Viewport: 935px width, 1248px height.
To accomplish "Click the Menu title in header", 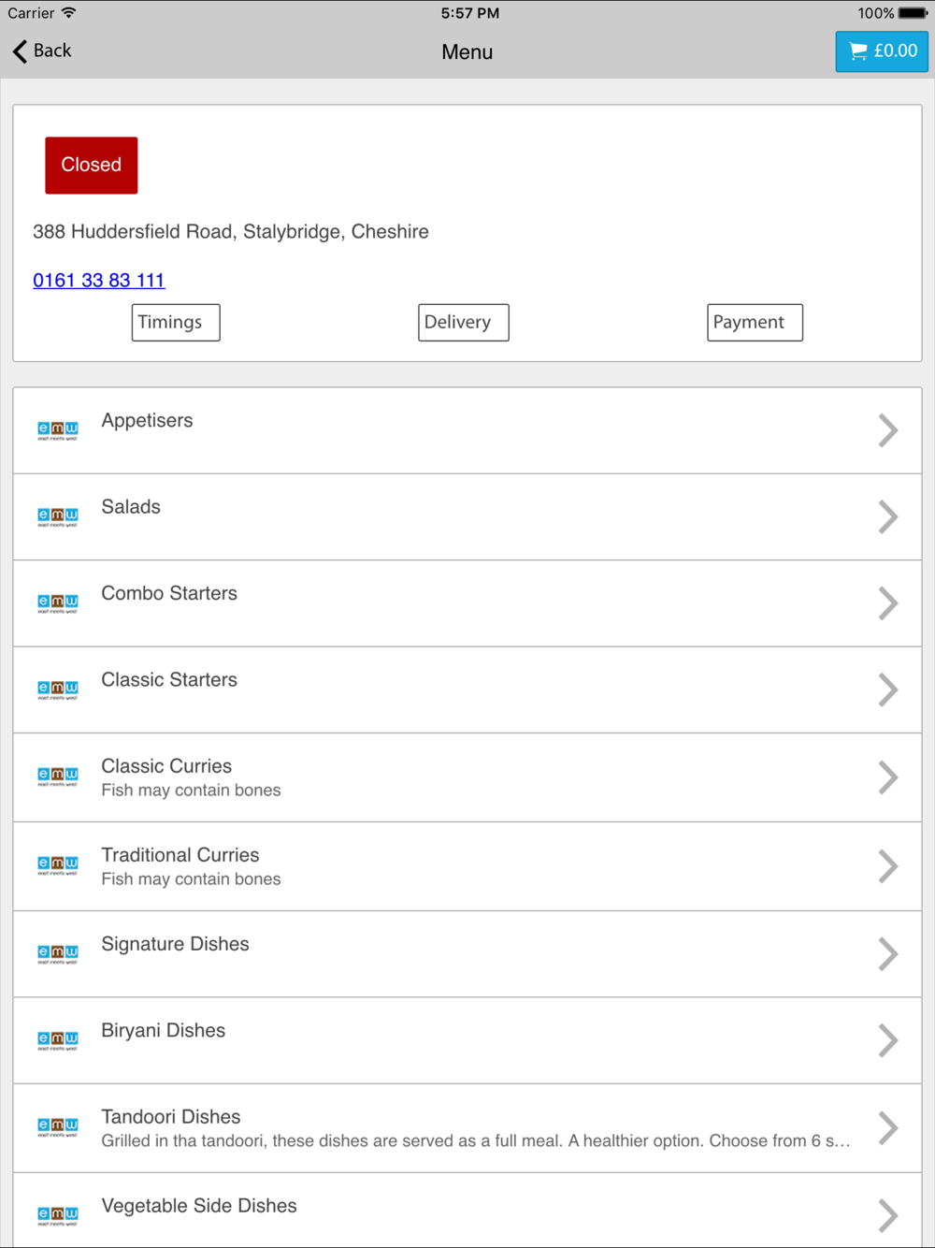I will 467,52.
